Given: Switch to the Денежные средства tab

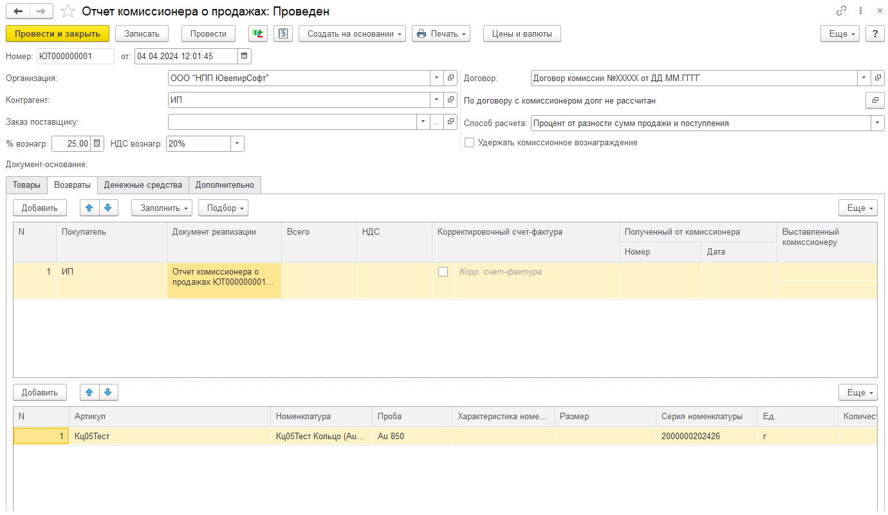Looking at the screenshot, I should [143, 185].
